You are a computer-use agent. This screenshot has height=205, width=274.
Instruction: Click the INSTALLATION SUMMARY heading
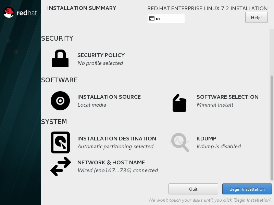click(x=82, y=8)
